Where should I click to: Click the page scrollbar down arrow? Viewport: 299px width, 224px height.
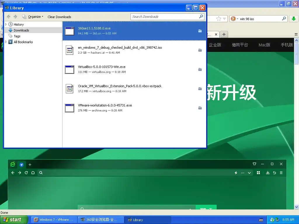click(296, 207)
